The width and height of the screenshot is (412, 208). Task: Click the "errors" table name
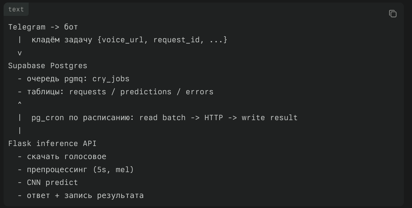pyautogui.click(x=199, y=92)
